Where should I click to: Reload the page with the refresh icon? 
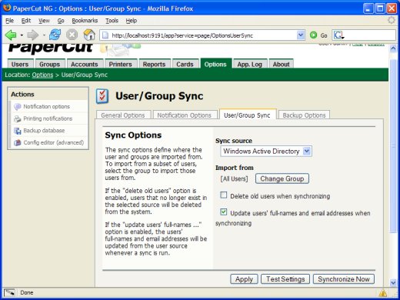[x=55, y=35]
